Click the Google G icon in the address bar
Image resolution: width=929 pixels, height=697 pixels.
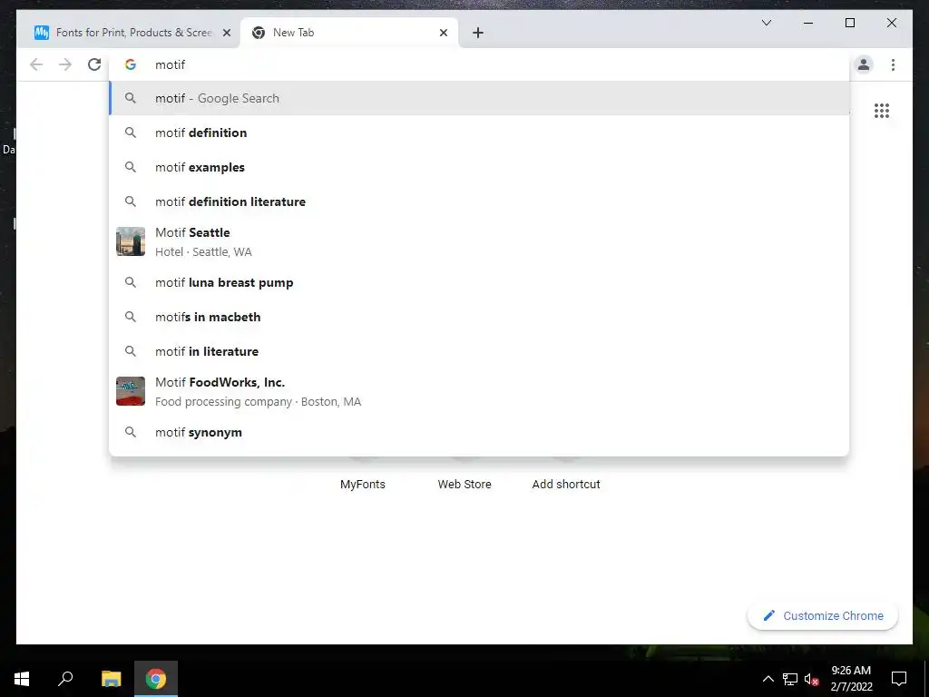131,64
